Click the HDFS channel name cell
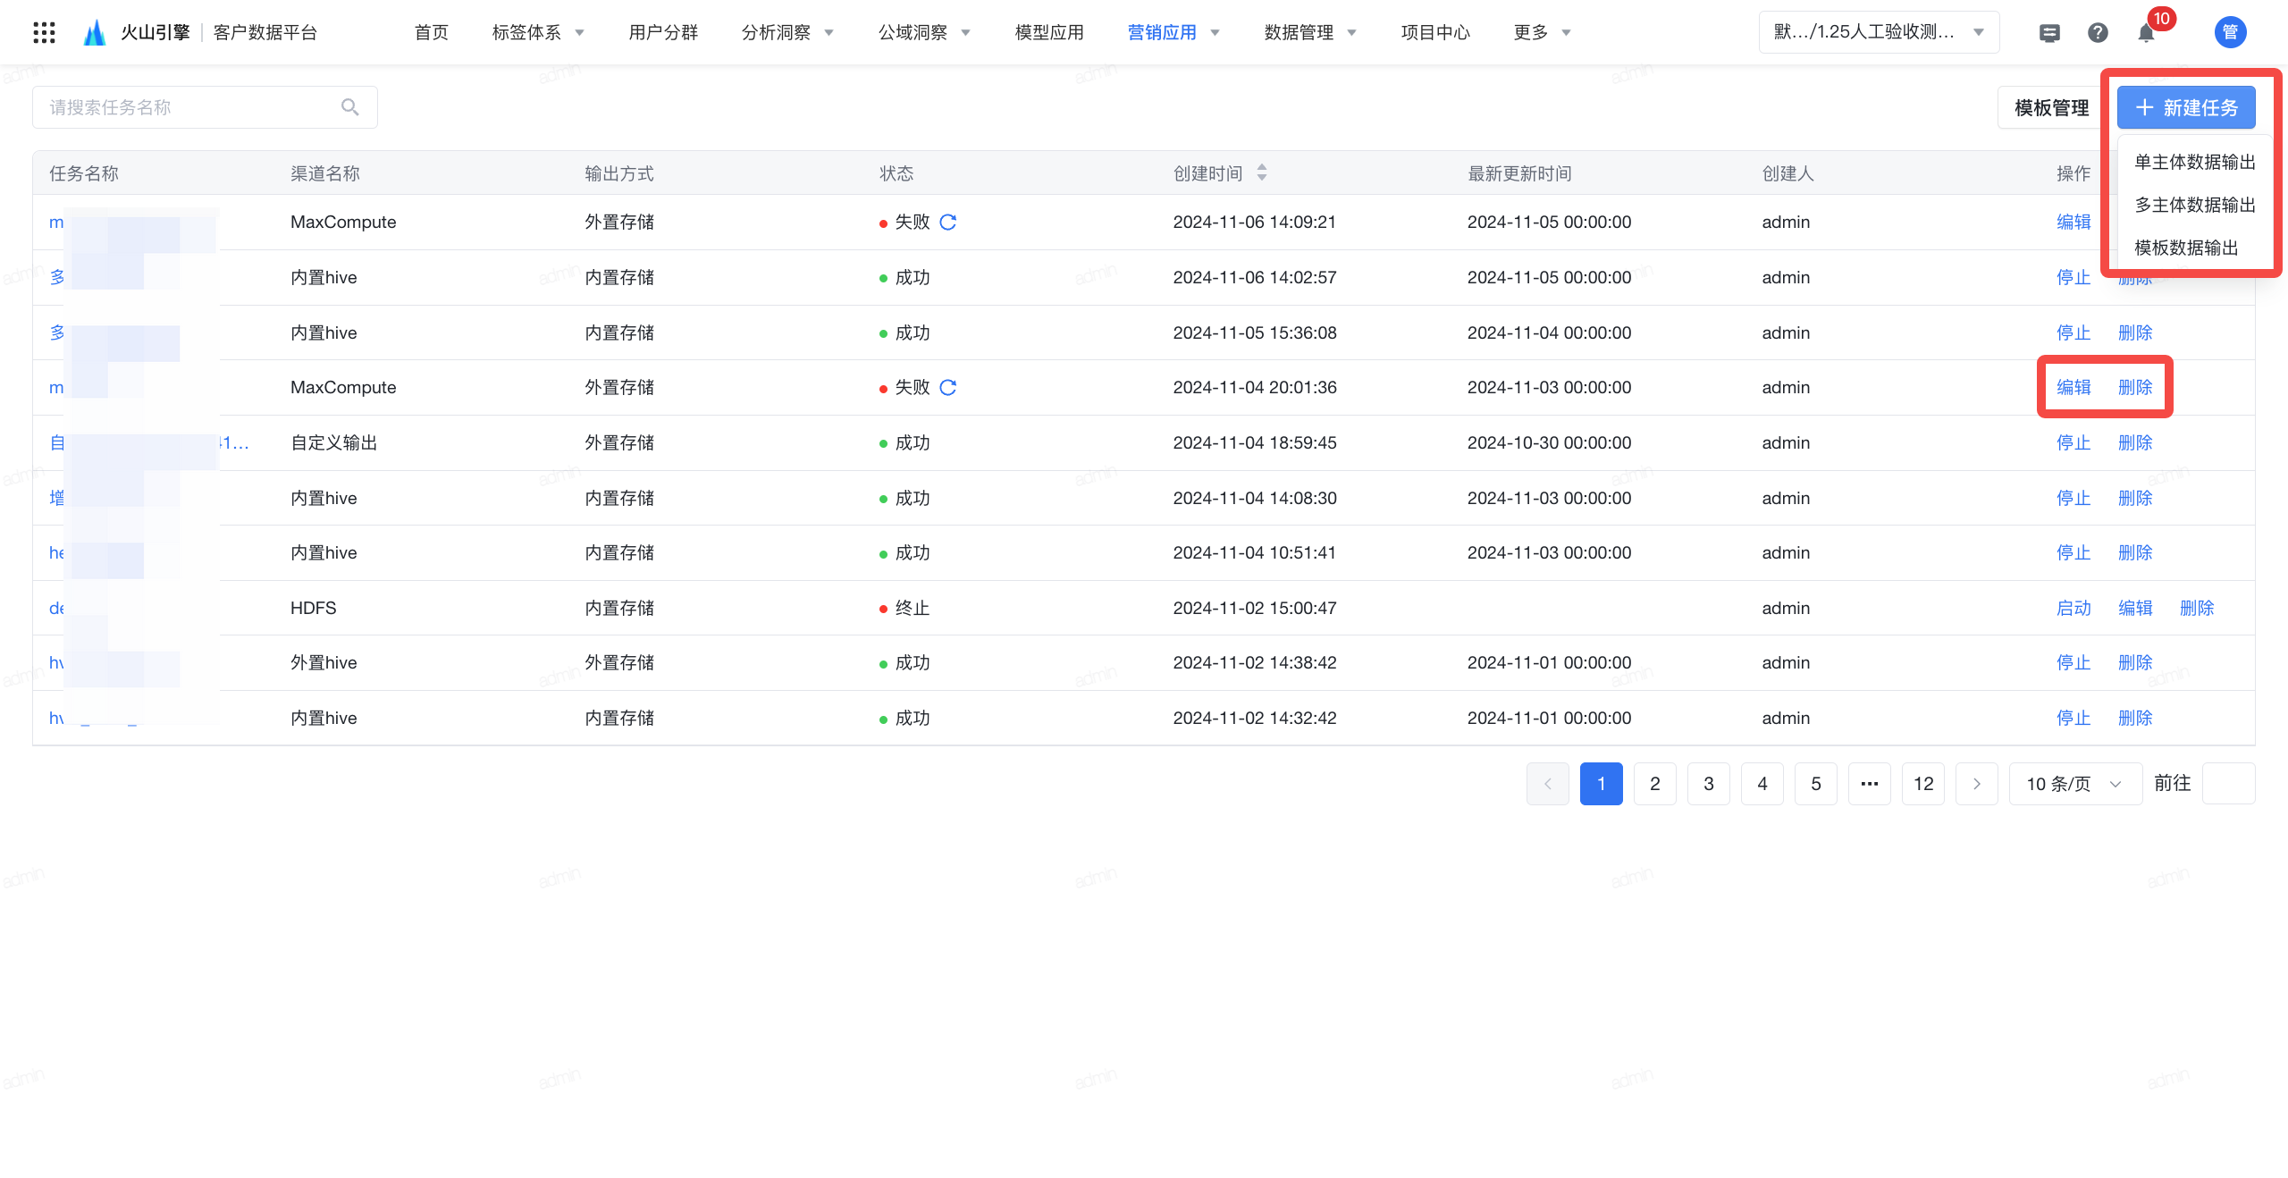This screenshot has height=1178, width=2288. [314, 608]
